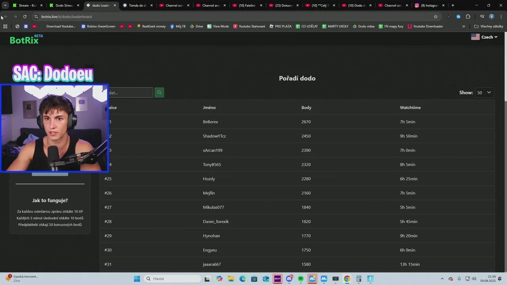The image size is (507, 285).
Task: Open Microsoft Store from the taskbar
Action: coord(254,279)
